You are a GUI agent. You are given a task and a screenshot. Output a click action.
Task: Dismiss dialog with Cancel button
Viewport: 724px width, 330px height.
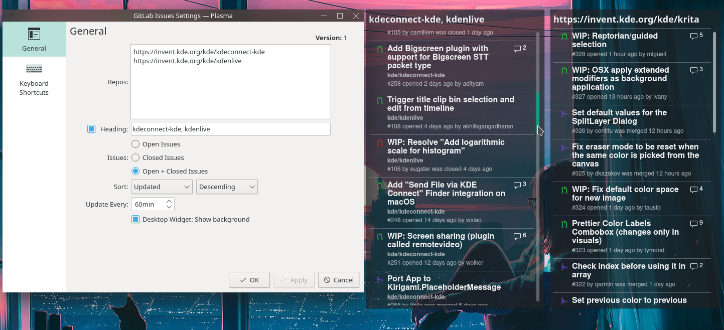[x=339, y=280]
